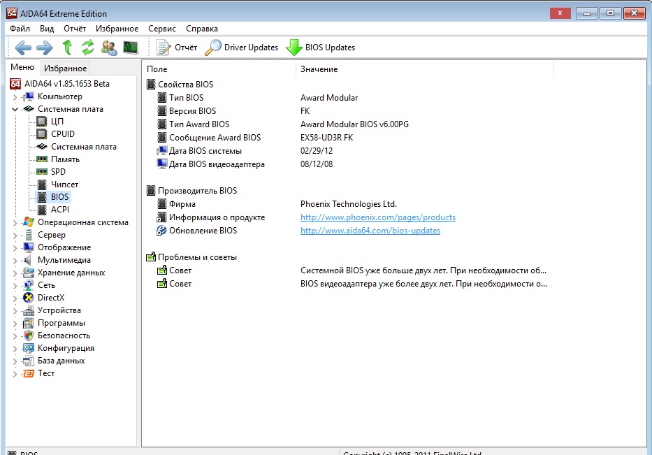Click the green up arrow toolbar icon
Viewport: 652px width, 455px height.
[x=67, y=48]
